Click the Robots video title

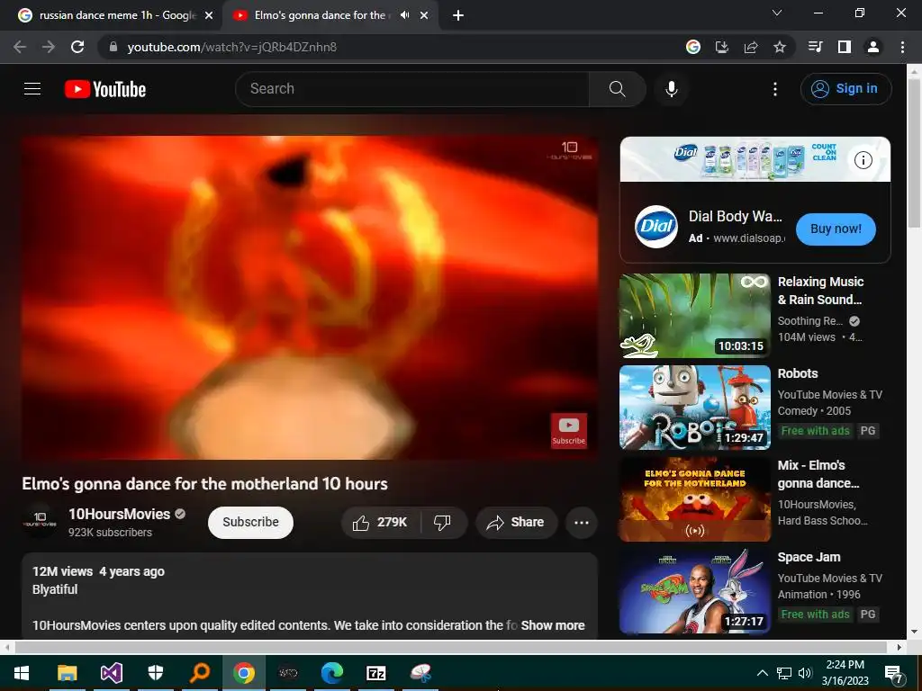[x=798, y=373]
